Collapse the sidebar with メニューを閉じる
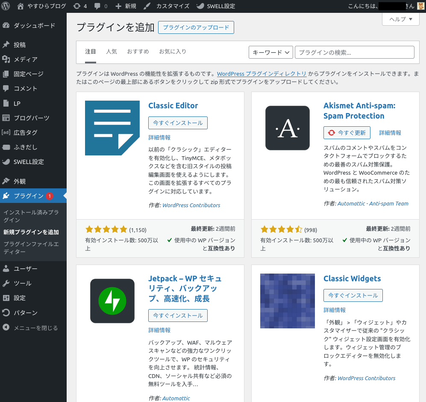 [x=30, y=328]
